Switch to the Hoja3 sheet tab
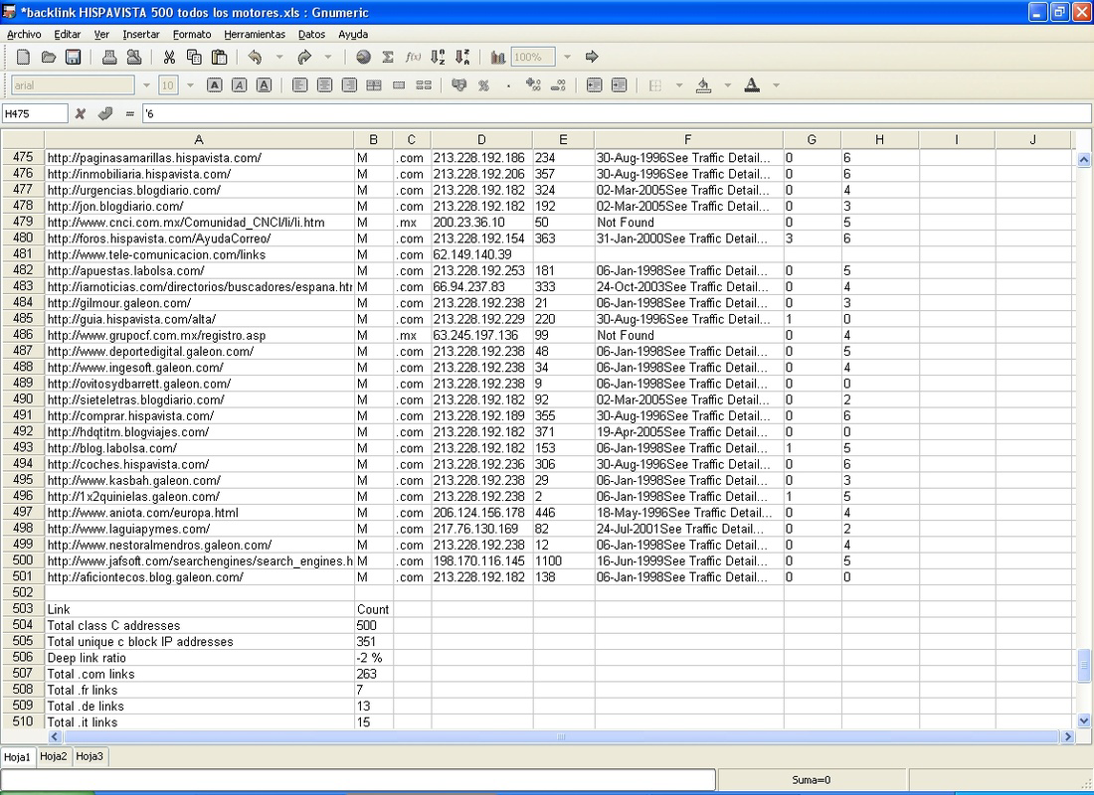 (90, 756)
